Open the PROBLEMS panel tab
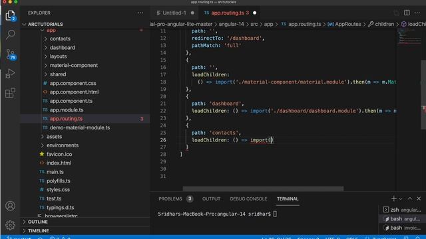Viewport: 426px width, 239px height. tap(170, 199)
